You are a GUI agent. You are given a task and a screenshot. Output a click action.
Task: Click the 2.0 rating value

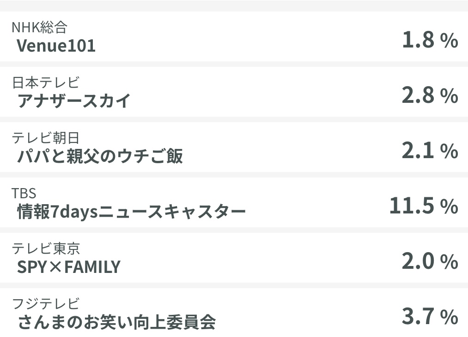[x=418, y=262]
